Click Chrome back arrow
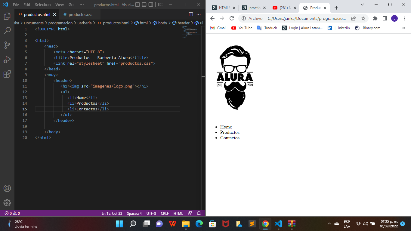Screen dimensions: 411x231 212,18
